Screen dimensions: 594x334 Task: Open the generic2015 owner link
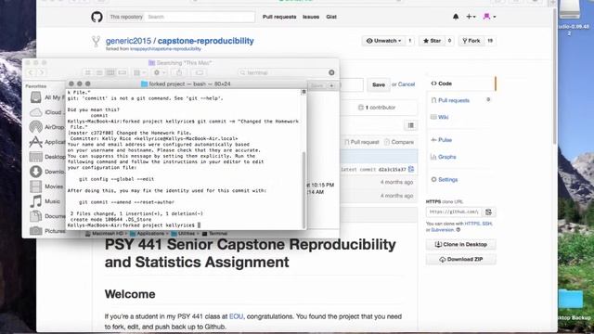[128, 41]
